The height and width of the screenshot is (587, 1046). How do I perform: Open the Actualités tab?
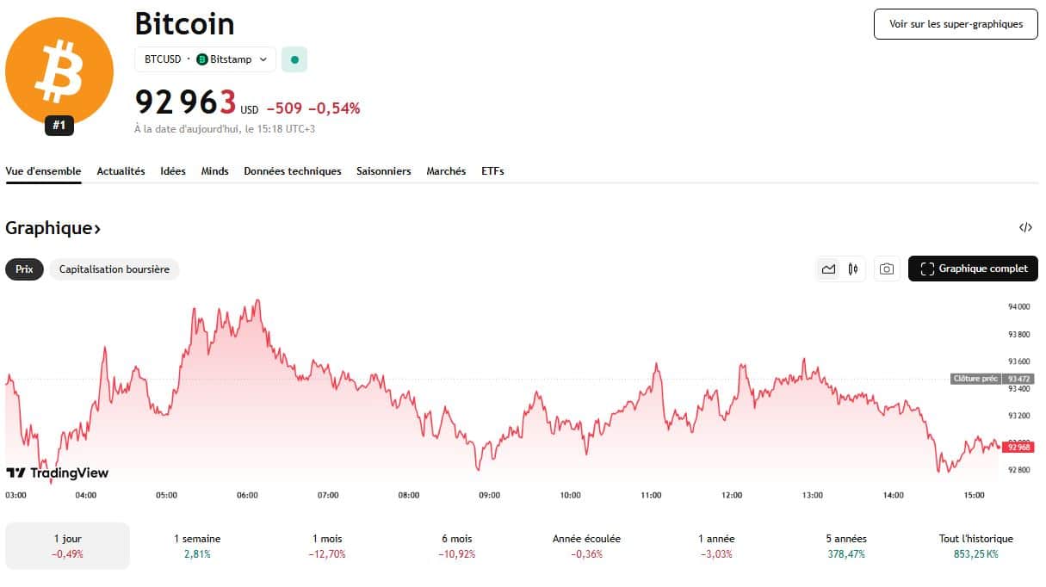121,171
